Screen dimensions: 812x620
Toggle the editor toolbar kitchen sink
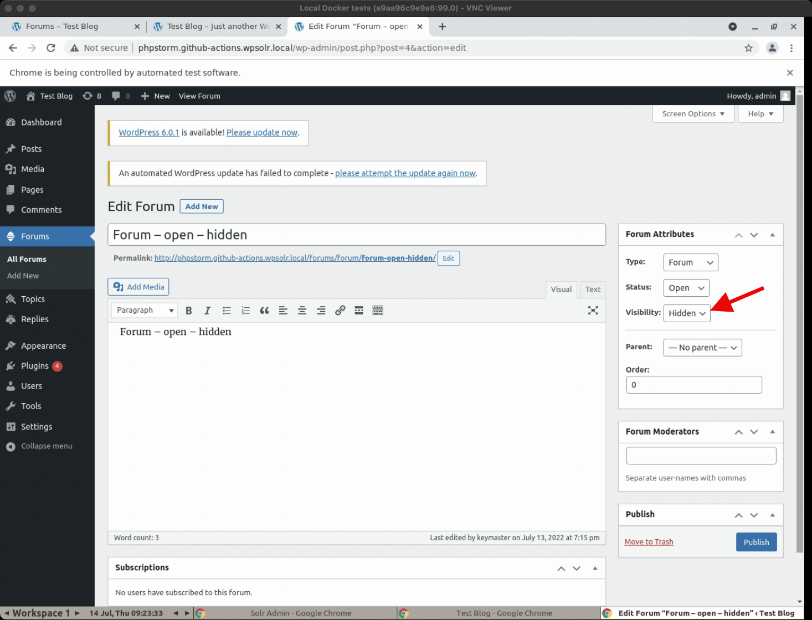[378, 311]
